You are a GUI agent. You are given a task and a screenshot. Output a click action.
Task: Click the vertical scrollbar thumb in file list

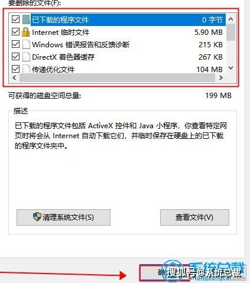230,32
